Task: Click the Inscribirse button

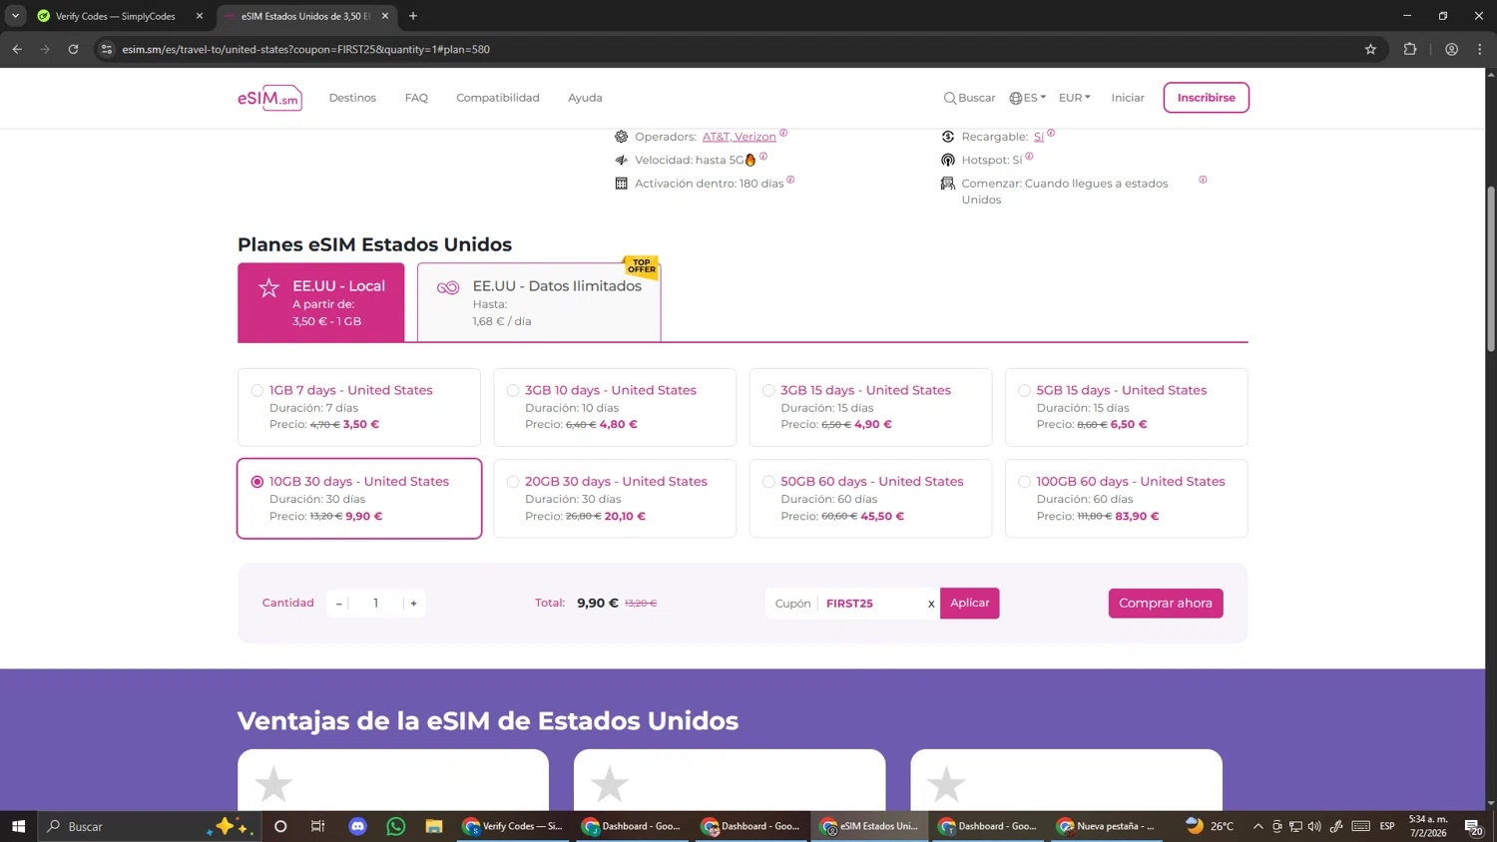Action: 1206,98
